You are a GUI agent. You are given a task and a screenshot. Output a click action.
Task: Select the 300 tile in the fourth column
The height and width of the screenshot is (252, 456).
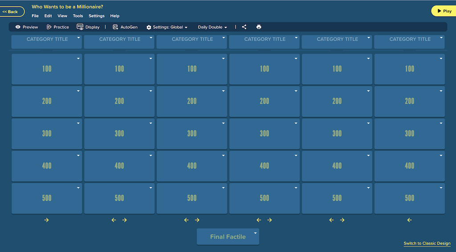(265, 134)
